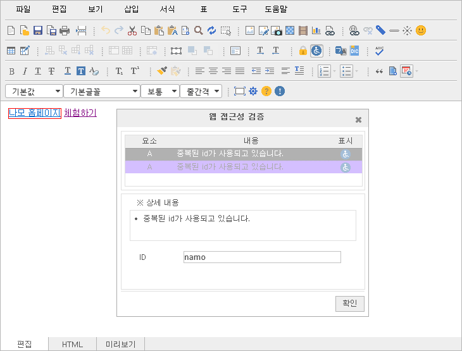Image resolution: width=462 pixels, height=351 pixels.
Task: Toggle subscript formatting
Action: coord(119,71)
